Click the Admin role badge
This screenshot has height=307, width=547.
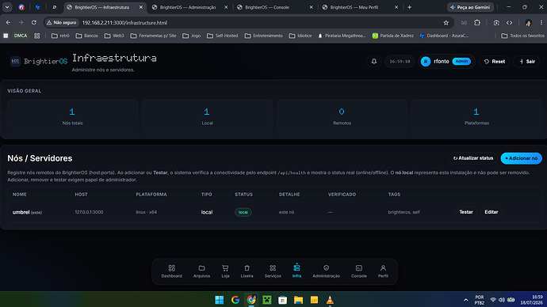(x=461, y=61)
